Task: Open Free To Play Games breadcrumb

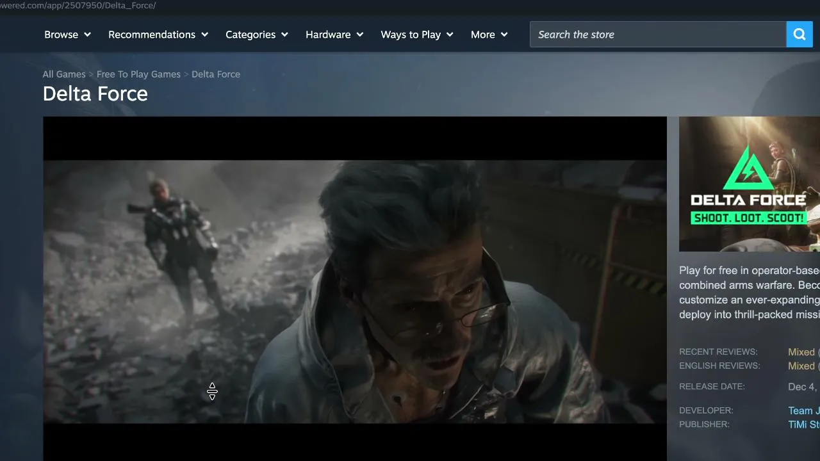Action: click(x=138, y=74)
